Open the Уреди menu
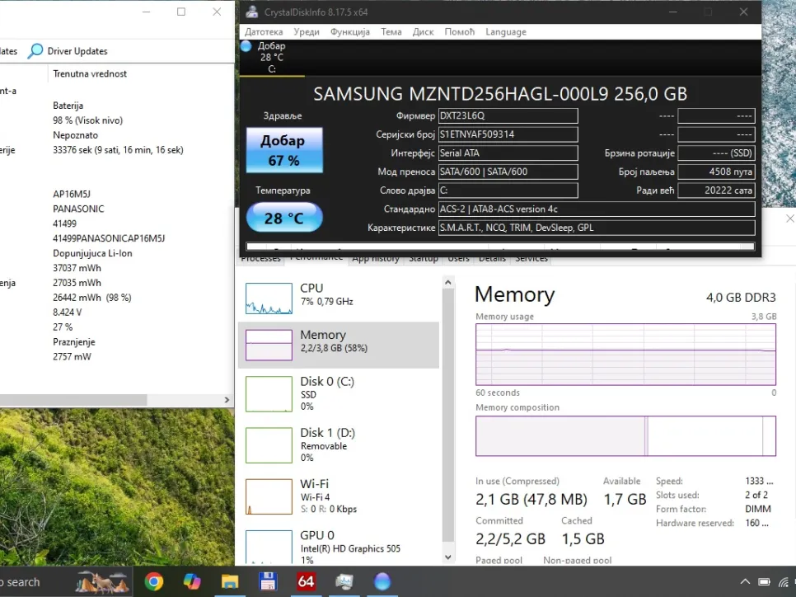This screenshot has height=597, width=796. [x=307, y=32]
